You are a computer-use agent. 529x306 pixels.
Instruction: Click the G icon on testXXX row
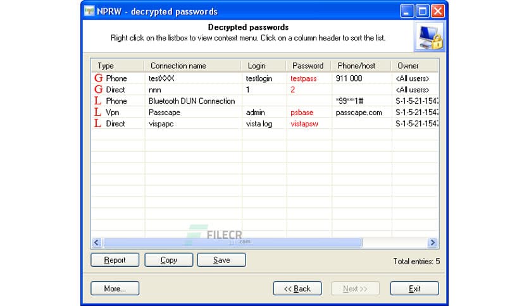tap(99, 78)
